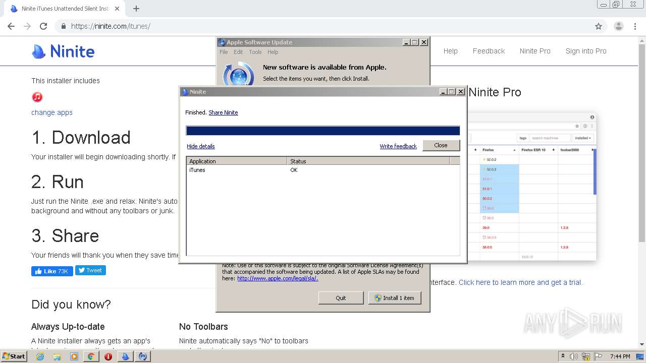646x363 pixels.
Task: Open a new tab with plus button
Action: point(136,9)
